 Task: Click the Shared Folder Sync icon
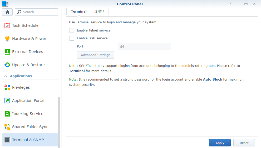[7, 127]
